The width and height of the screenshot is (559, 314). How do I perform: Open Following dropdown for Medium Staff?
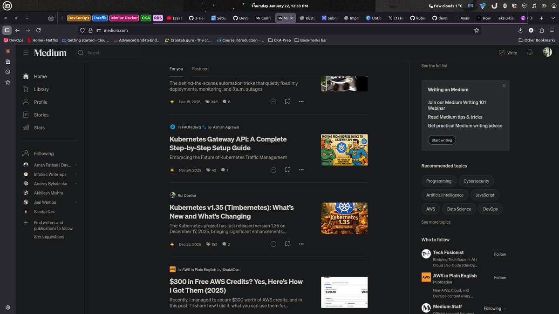[x=495, y=308]
